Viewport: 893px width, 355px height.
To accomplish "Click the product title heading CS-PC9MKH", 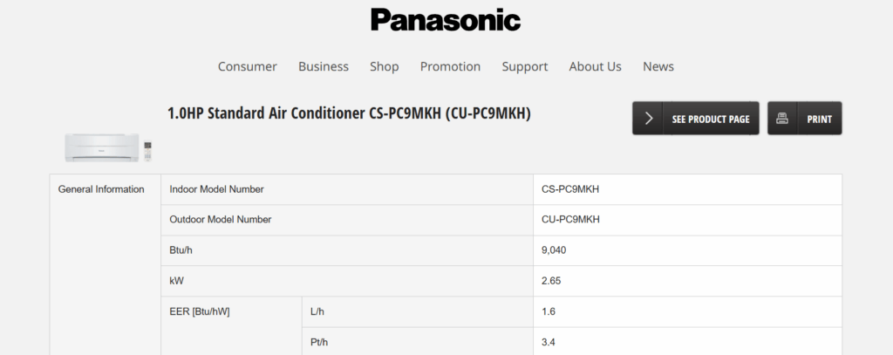I will [x=349, y=113].
